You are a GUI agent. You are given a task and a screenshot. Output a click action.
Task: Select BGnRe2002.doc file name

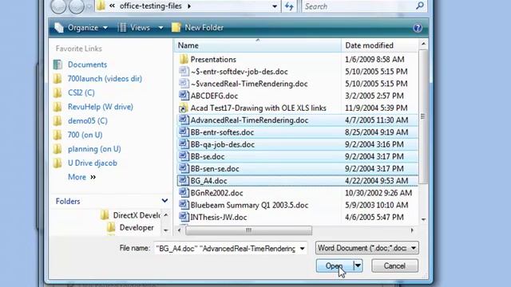coord(216,193)
